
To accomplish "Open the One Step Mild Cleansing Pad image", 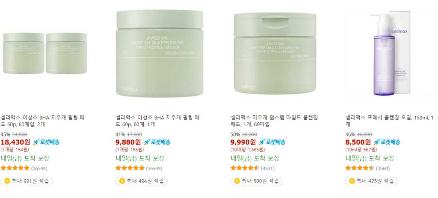I will tap(275, 53).
